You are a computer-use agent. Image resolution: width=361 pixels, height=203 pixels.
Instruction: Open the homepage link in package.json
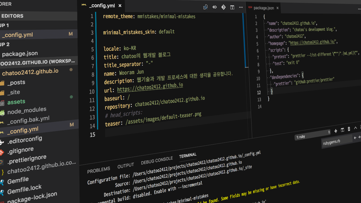(312, 42)
